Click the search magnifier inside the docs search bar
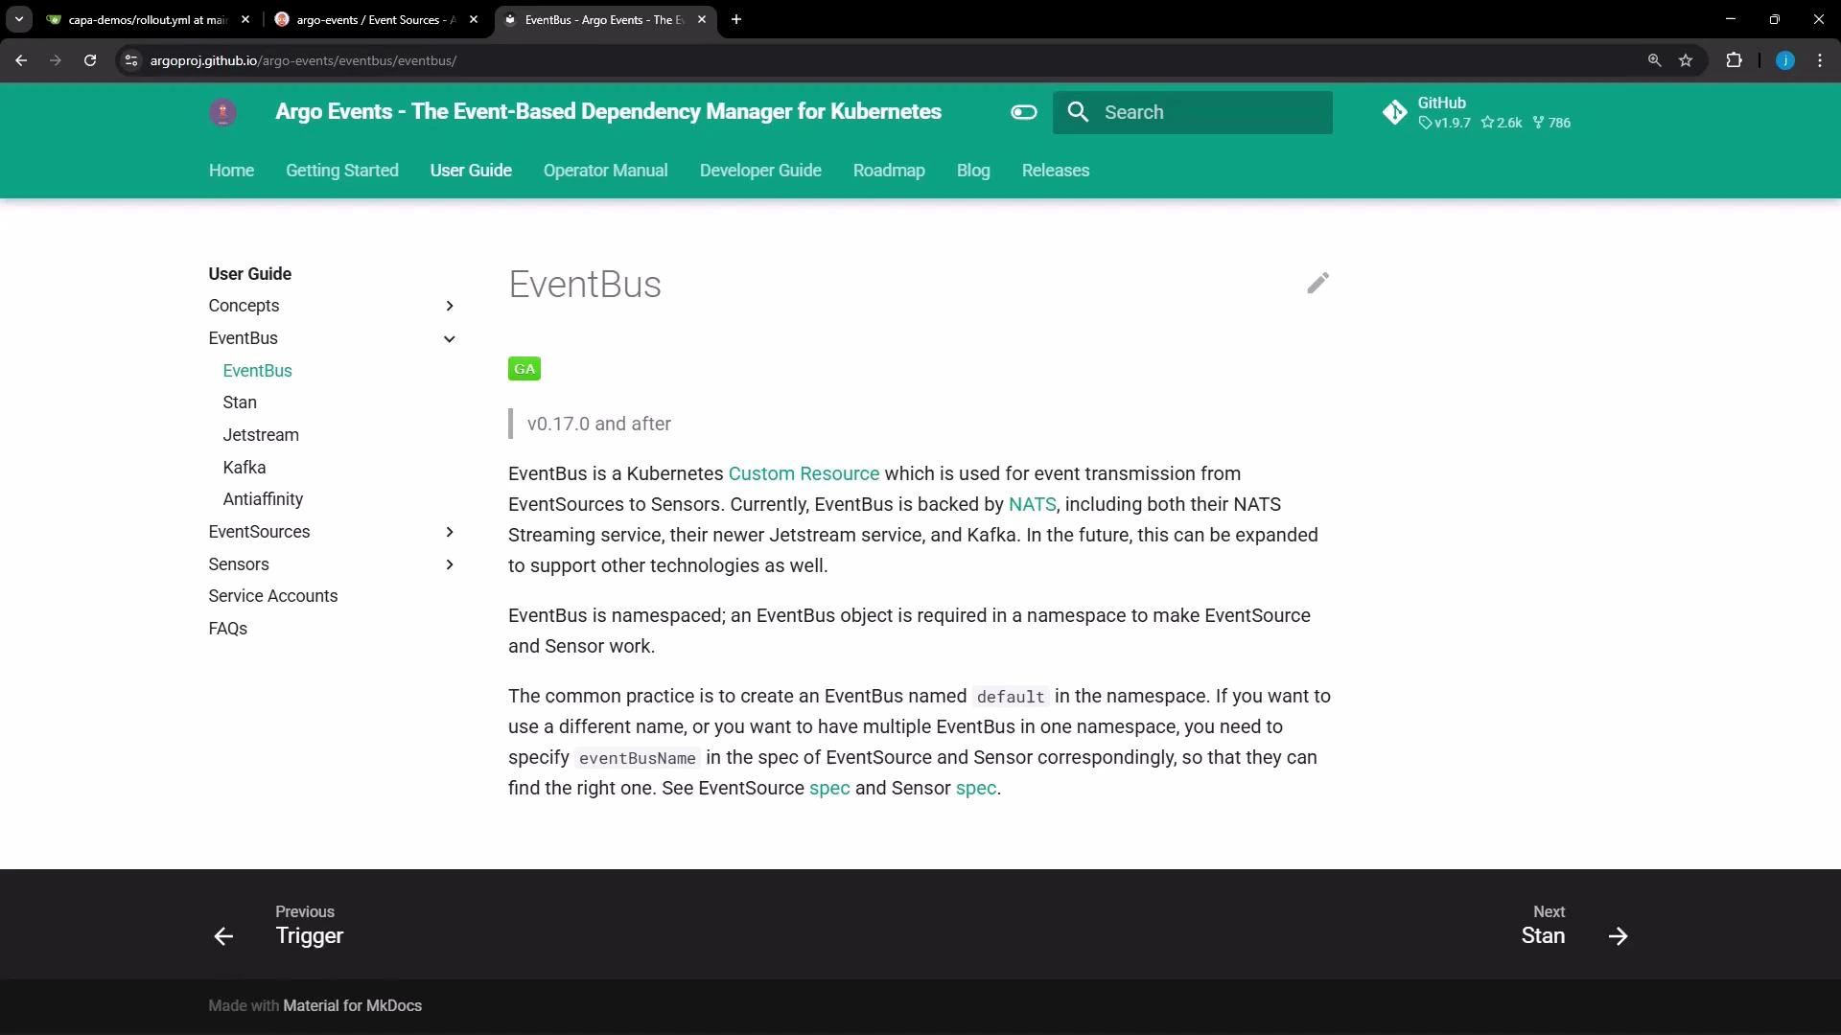The height and width of the screenshot is (1035, 1841). tap(1077, 112)
